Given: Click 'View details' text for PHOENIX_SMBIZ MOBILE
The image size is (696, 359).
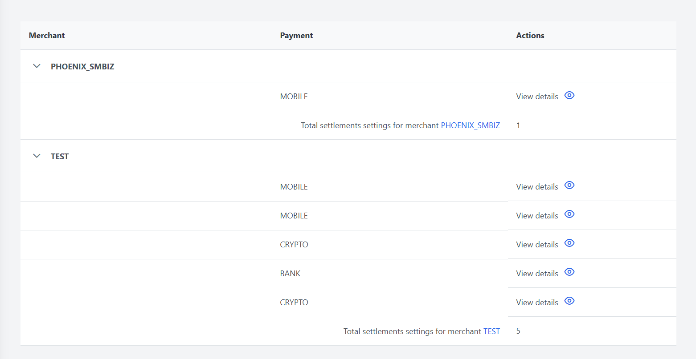Looking at the screenshot, I should tap(537, 97).
